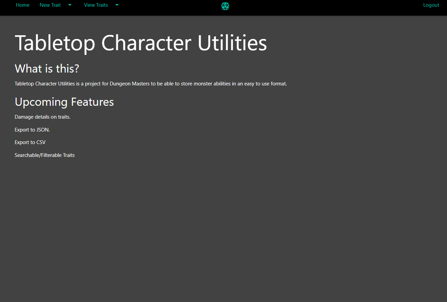Click the "What is this?" heading

pyautogui.click(x=47, y=68)
